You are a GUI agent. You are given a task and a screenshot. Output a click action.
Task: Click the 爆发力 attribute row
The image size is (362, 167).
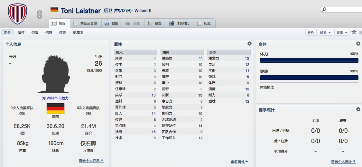coord(229,59)
